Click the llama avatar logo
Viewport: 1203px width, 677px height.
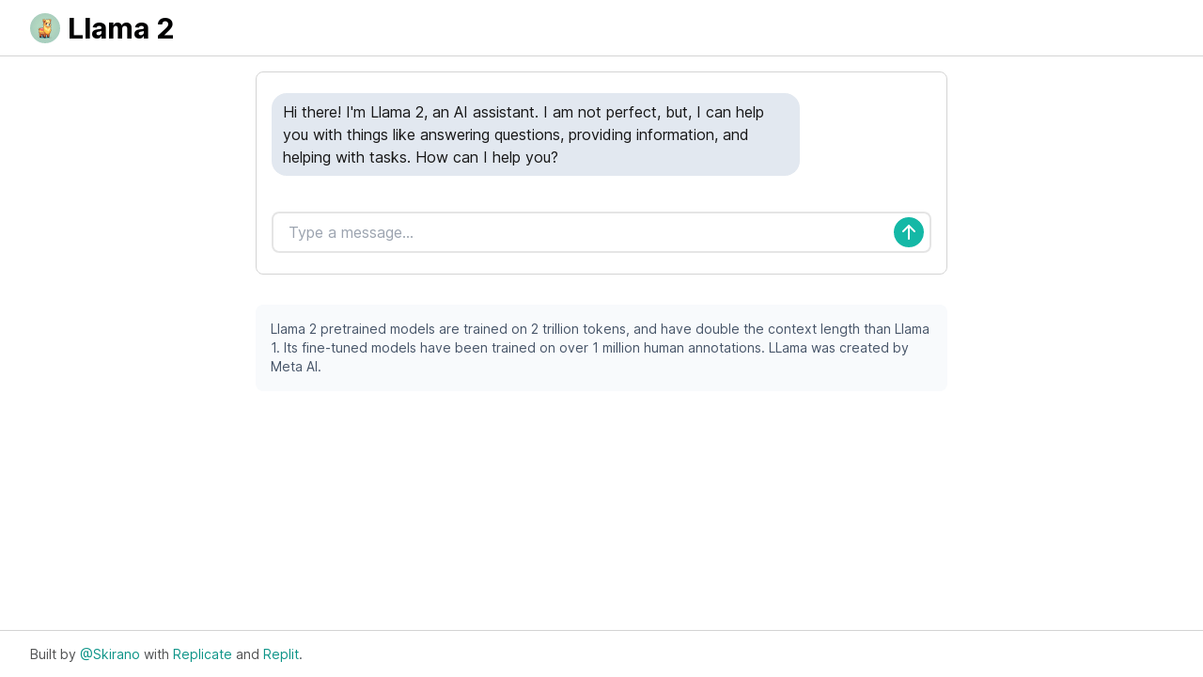pyautogui.click(x=45, y=28)
